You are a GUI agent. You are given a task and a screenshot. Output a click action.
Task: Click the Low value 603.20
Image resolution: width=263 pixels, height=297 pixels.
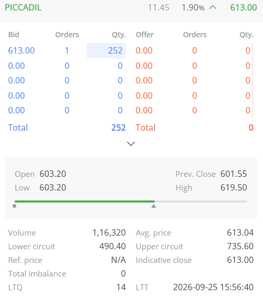pos(53,187)
